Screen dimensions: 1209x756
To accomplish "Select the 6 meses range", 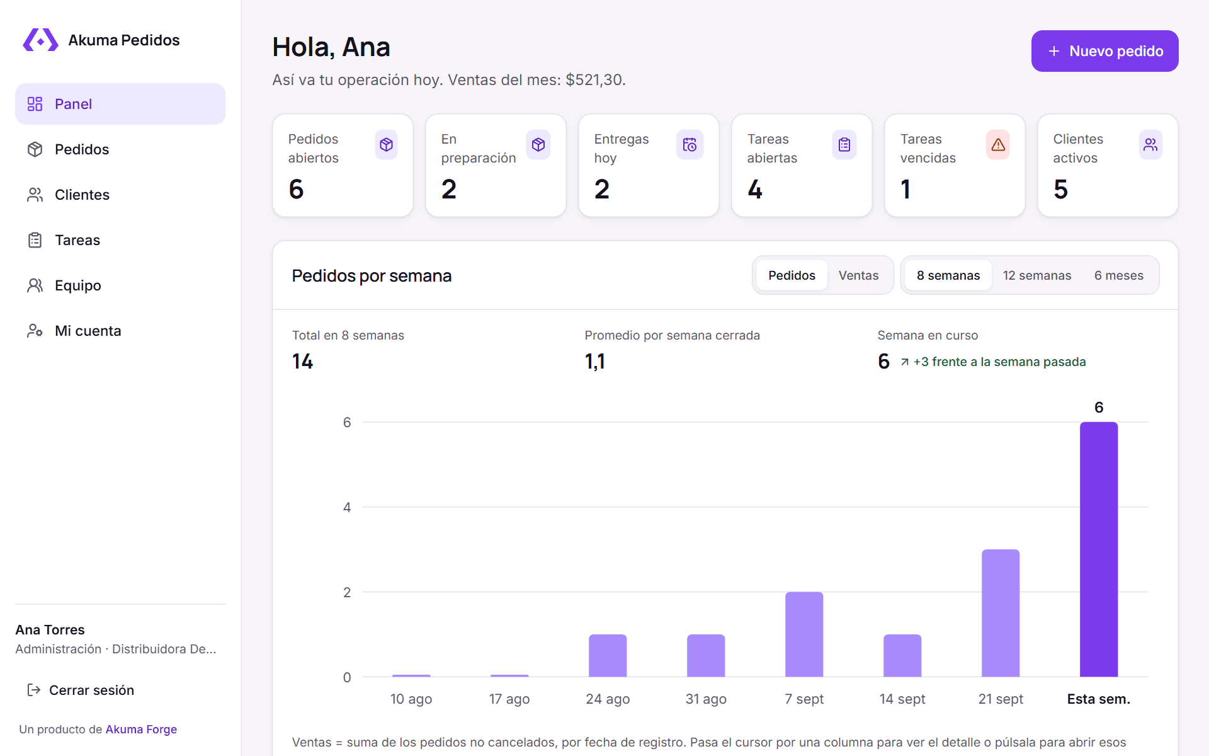I will coord(1119,275).
